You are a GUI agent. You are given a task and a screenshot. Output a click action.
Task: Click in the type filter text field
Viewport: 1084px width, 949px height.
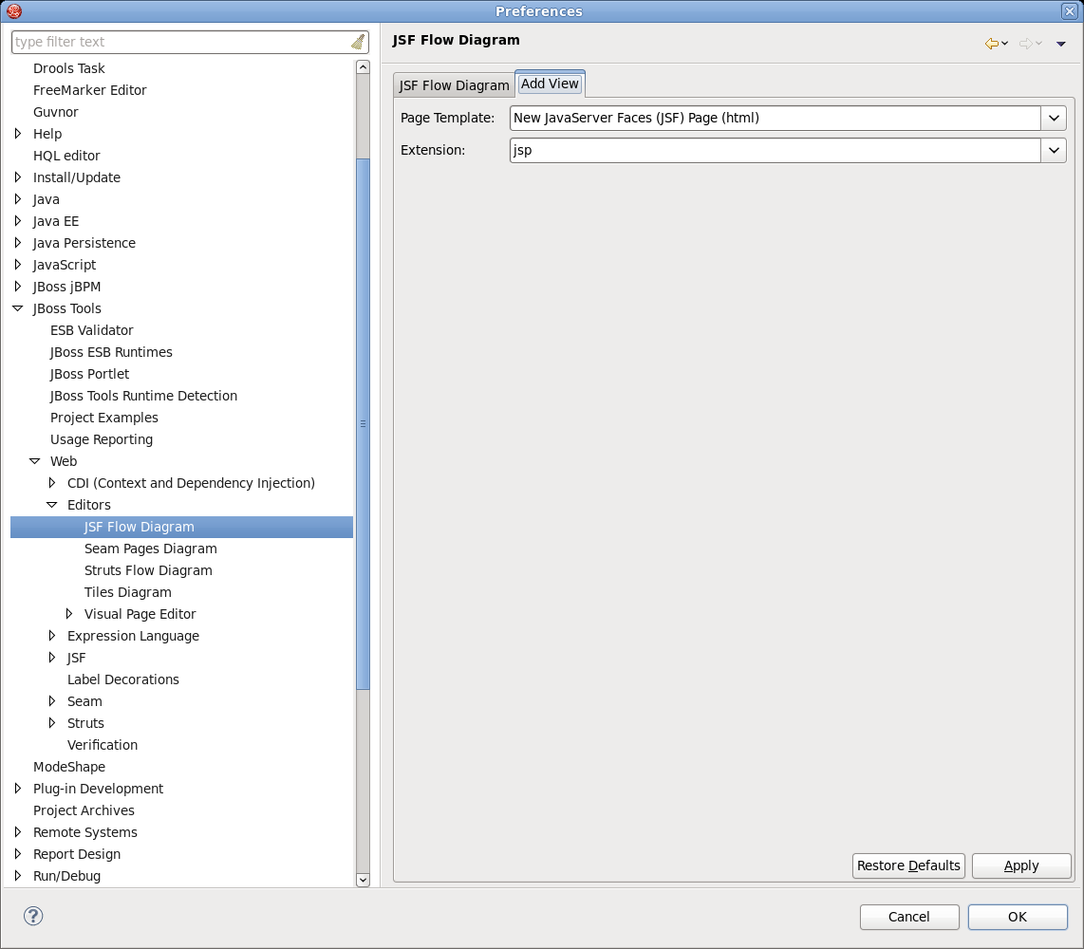coord(180,42)
